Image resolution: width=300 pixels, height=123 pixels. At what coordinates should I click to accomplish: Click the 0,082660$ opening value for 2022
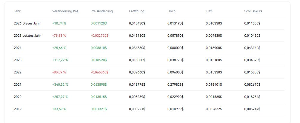click(x=137, y=72)
